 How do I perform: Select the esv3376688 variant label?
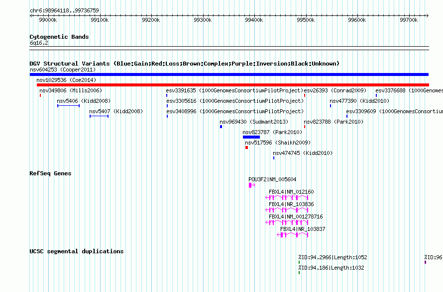pos(409,90)
